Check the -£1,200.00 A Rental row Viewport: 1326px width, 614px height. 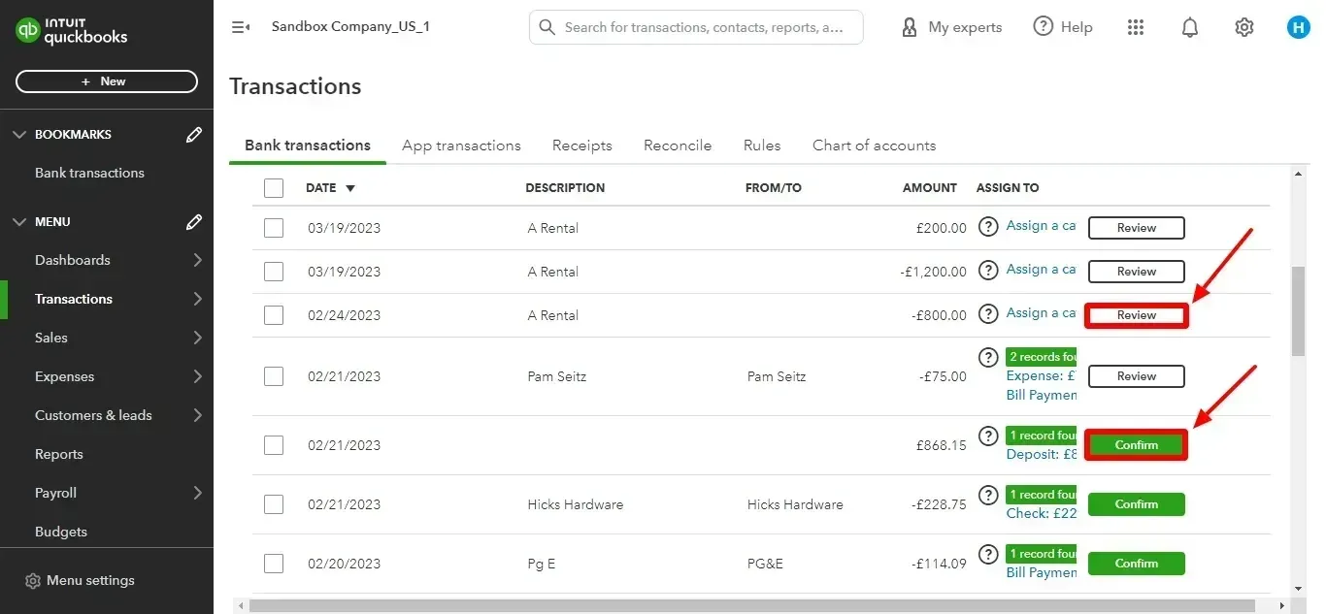tap(274, 272)
